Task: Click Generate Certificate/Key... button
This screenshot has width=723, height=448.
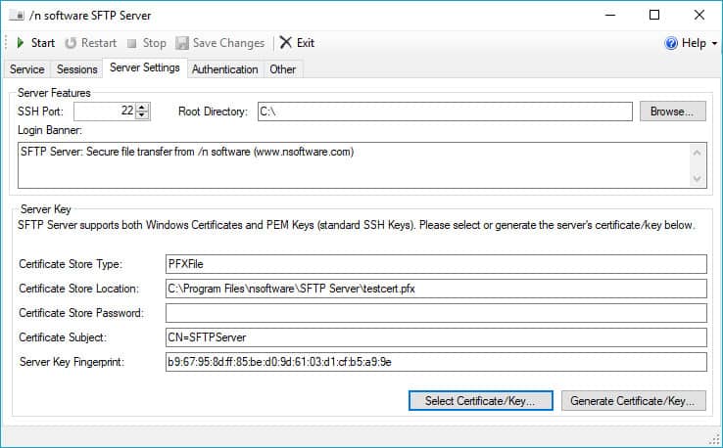Action: pos(633,401)
